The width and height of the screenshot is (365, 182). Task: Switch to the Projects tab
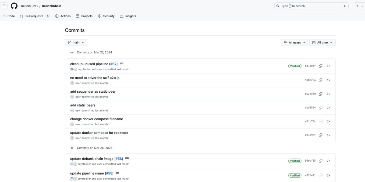click(84, 16)
